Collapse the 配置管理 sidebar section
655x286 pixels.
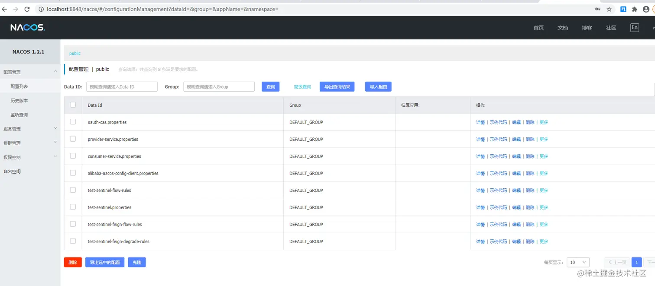[x=30, y=72]
